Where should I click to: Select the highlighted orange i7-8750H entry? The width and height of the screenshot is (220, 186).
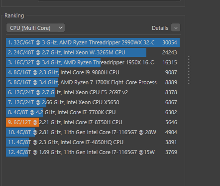tap(93, 122)
